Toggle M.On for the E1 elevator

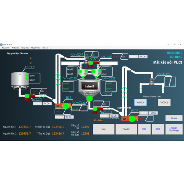coord(69,117)
